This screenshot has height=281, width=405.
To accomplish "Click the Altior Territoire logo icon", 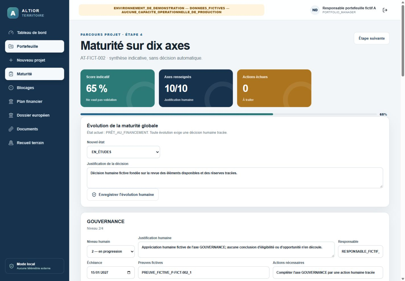I will pyautogui.click(x=13, y=13).
